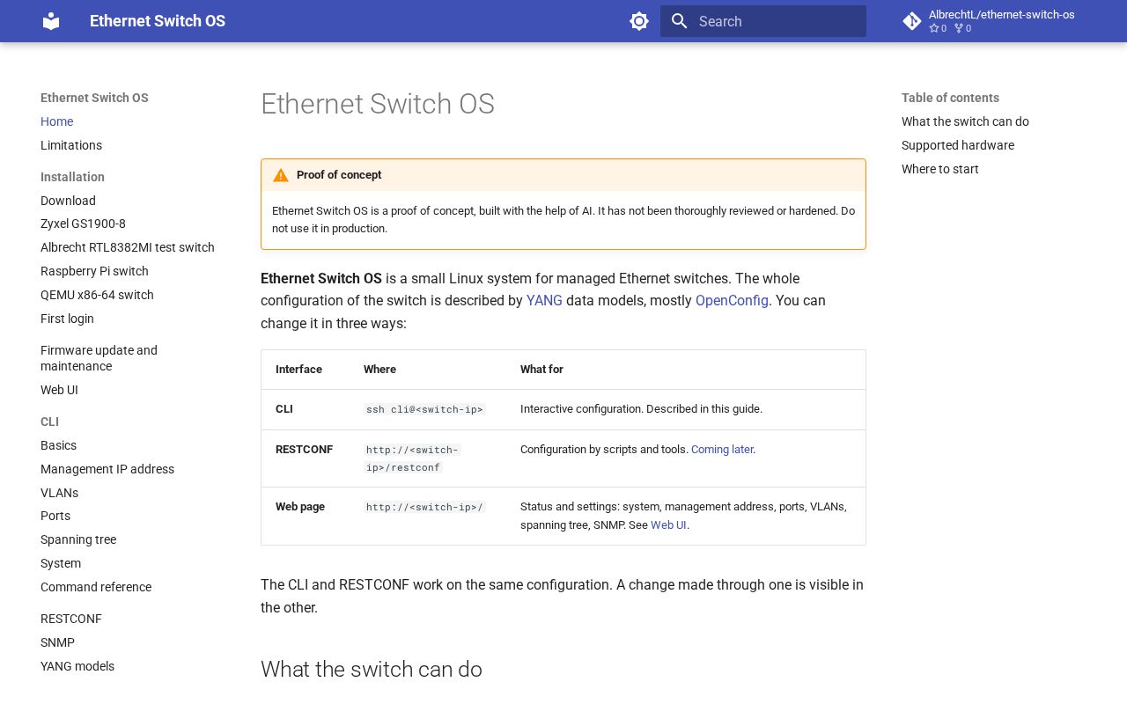Open the YANG models page

(x=77, y=666)
